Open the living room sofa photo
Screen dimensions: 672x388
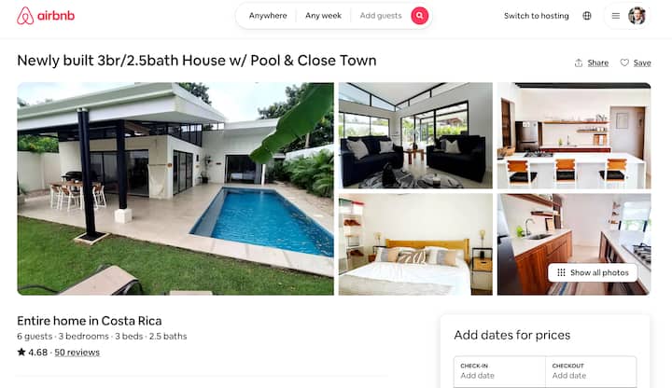pos(415,135)
